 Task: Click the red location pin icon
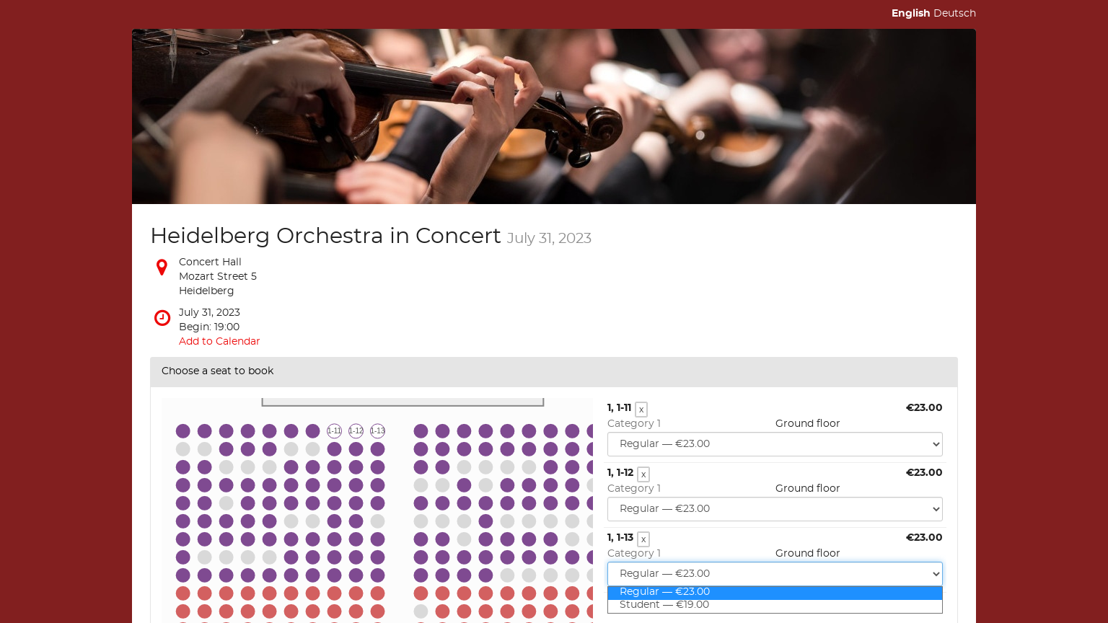click(x=162, y=268)
